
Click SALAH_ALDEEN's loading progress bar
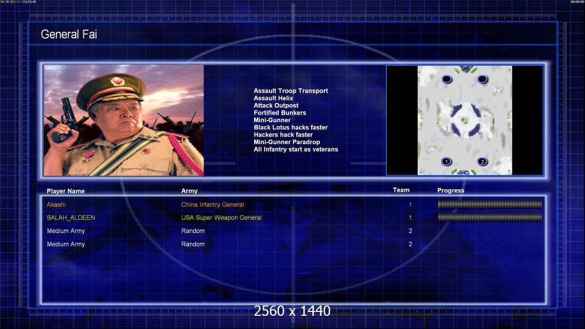pos(490,217)
